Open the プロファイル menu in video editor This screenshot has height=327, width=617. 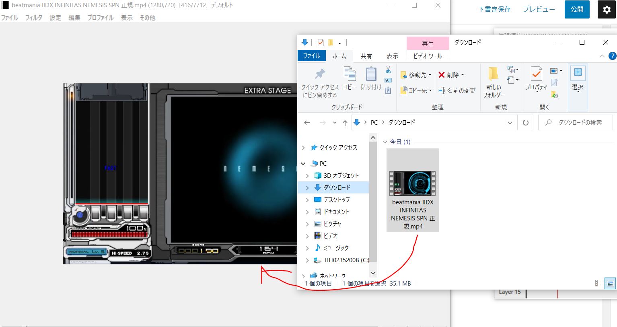[101, 18]
